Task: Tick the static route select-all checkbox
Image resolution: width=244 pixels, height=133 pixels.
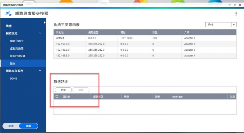Action: pyautogui.click(x=57, y=97)
